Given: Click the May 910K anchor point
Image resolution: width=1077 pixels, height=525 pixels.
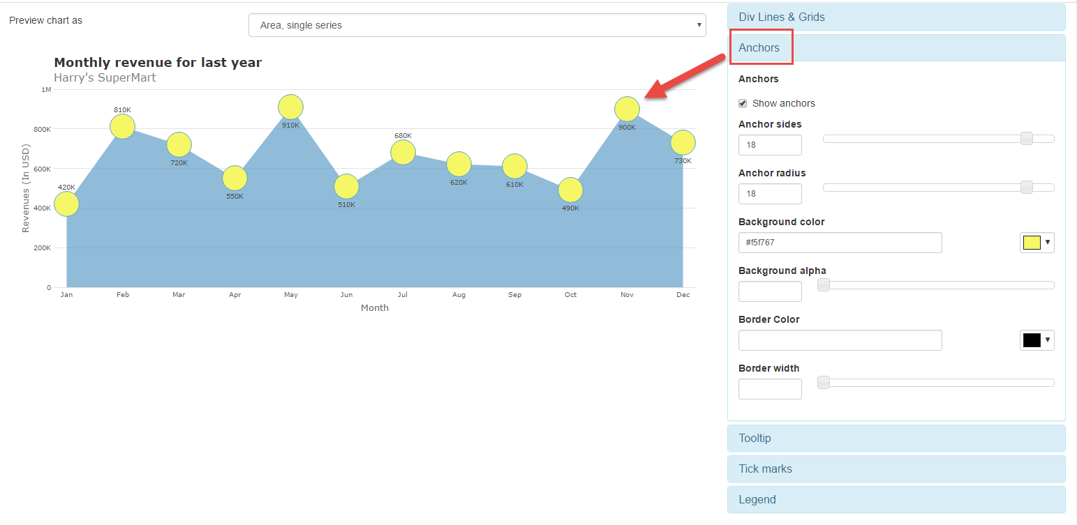Looking at the screenshot, I should 290,107.
